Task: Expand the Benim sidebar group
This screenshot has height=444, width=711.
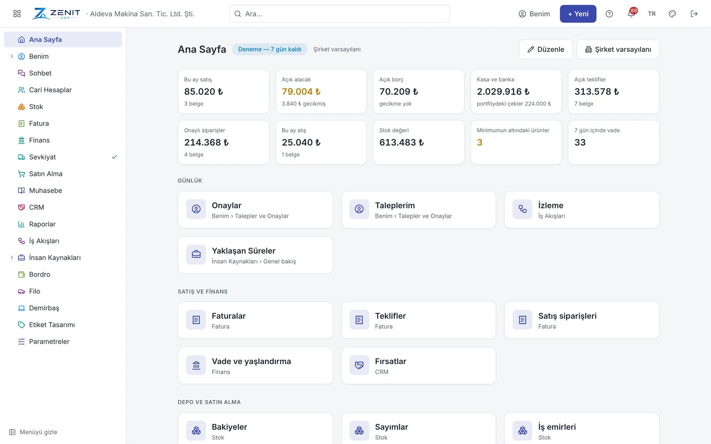Action: pos(11,56)
